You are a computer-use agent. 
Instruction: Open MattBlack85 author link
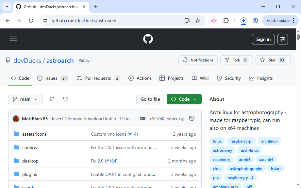pyautogui.click(x=35, y=119)
